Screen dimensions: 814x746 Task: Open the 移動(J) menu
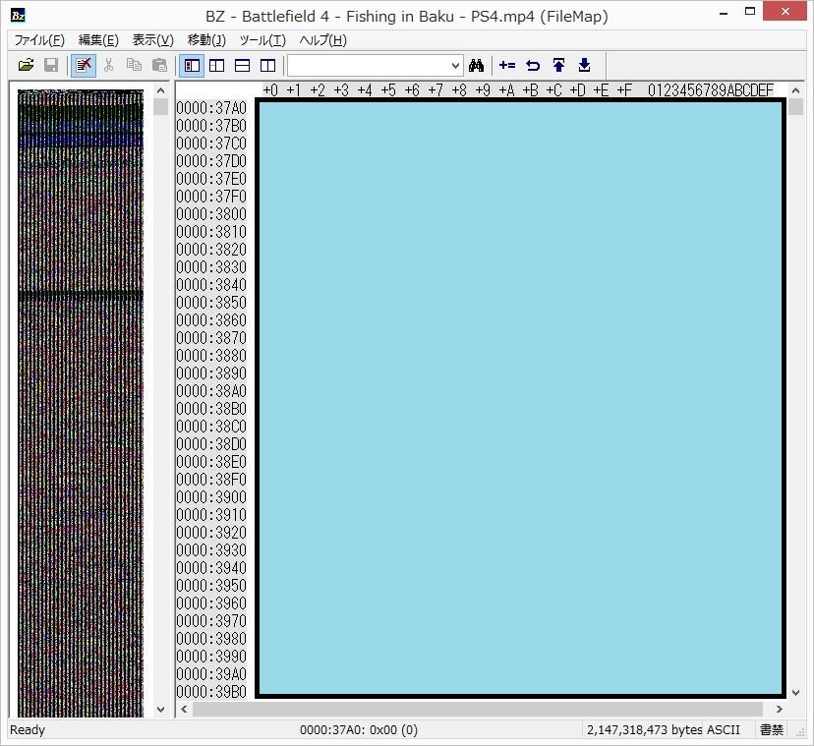pyautogui.click(x=206, y=40)
